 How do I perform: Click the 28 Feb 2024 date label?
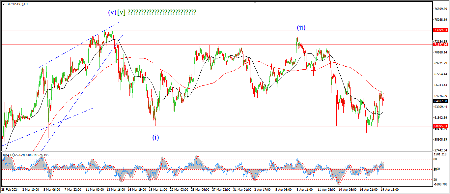[11, 190]
